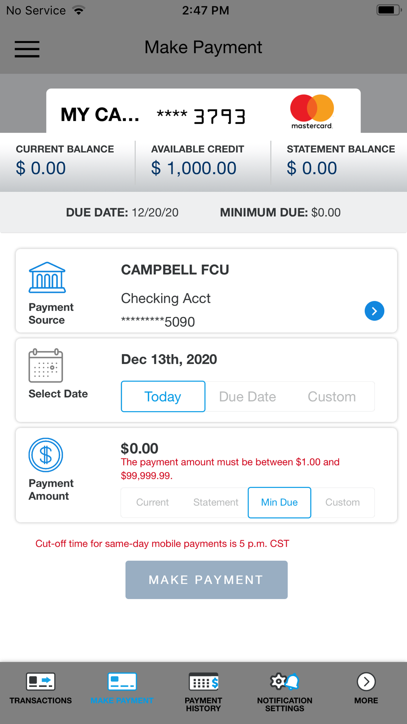Tap the card ending in 3793
This screenshot has height=724, width=407.
coord(201,116)
